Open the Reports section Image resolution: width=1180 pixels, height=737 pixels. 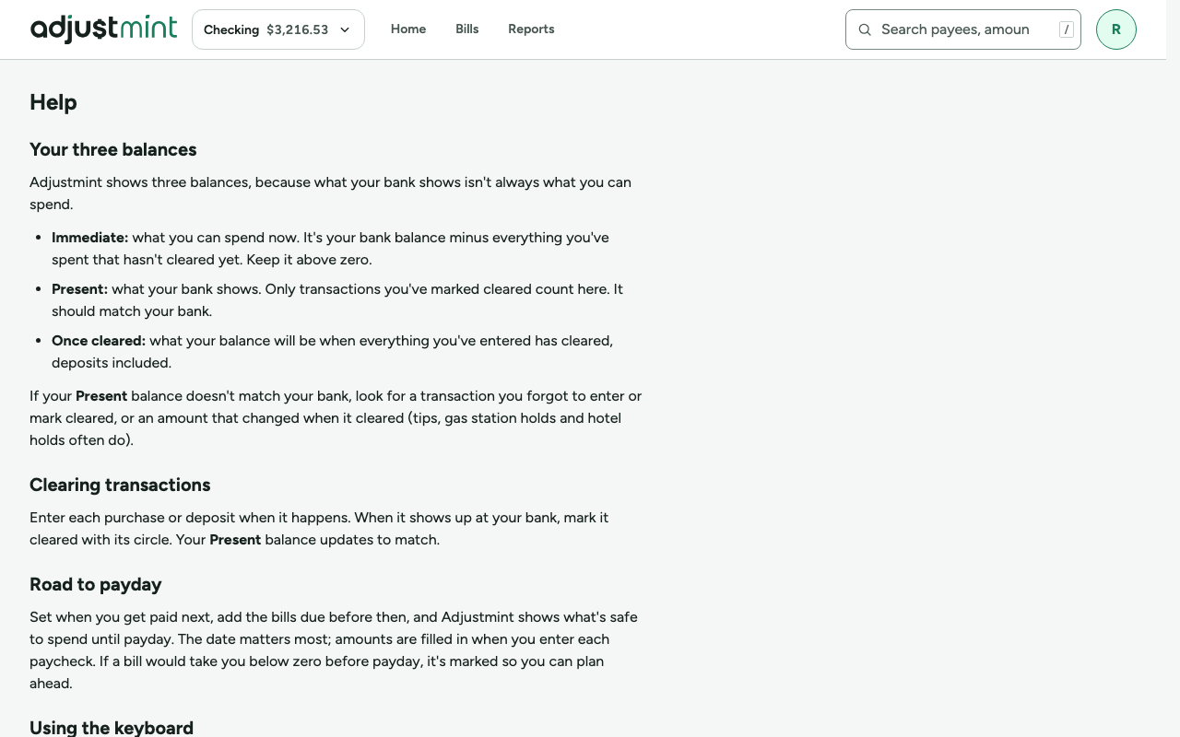pos(531,29)
